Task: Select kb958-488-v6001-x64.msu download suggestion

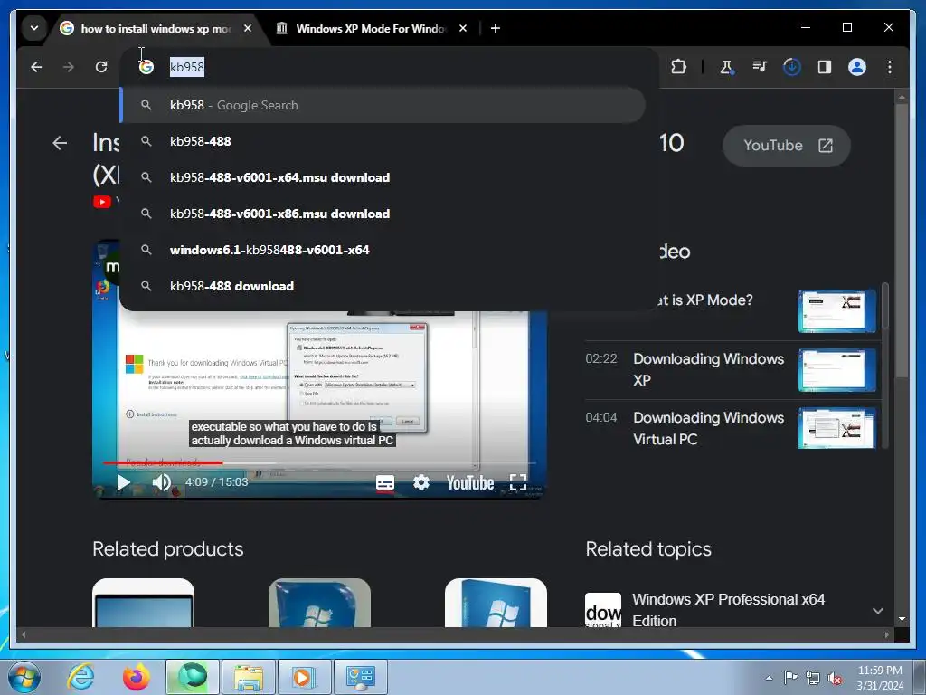Action: click(383, 177)
